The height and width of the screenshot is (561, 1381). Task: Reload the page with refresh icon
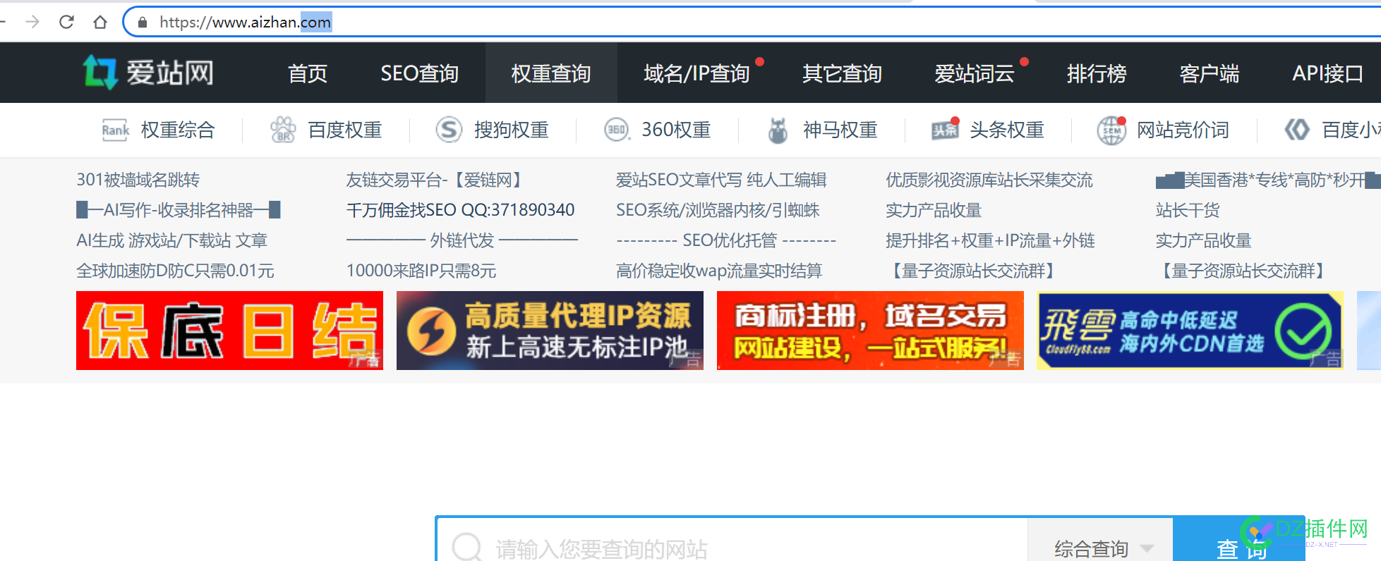[x=66, y=22]
